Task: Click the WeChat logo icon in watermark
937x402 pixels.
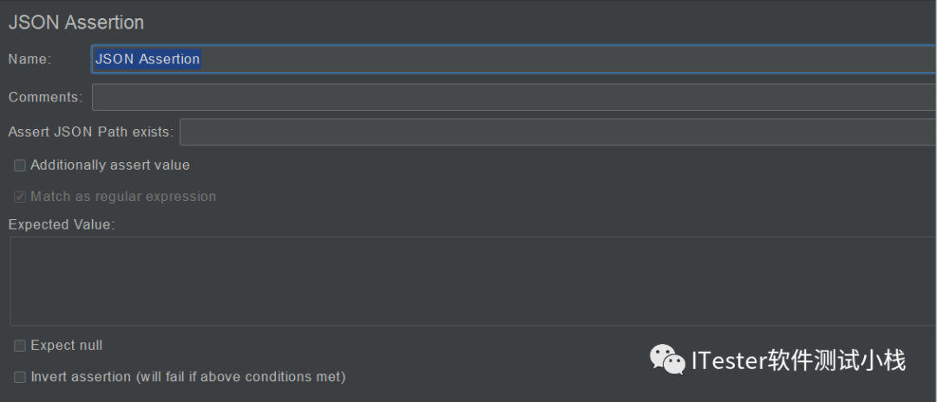Action: click(x=667, y=360)
